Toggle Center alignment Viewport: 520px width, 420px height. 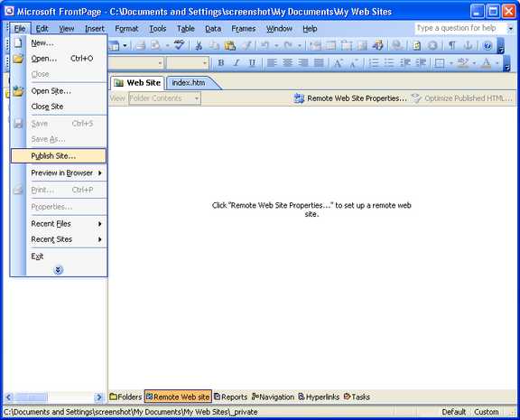click(287, 62)
